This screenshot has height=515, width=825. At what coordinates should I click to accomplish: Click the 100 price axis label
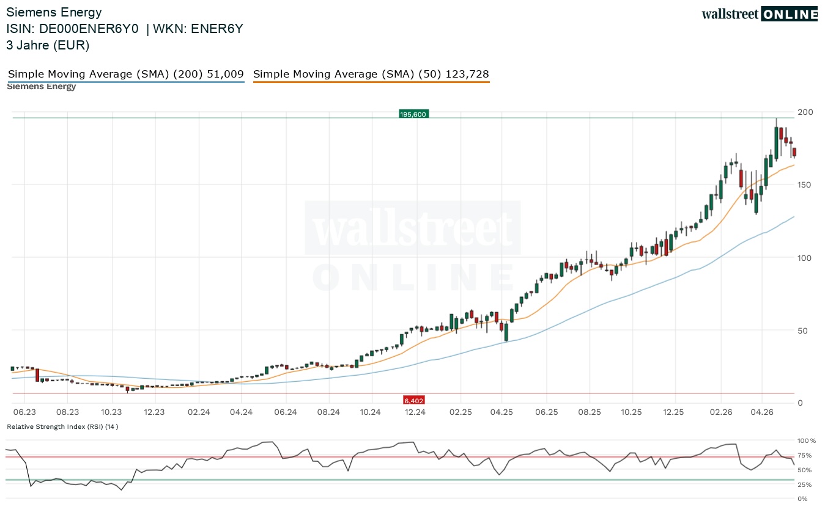[805, 257]
